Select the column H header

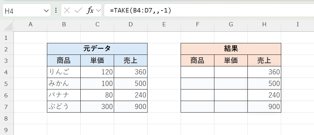264,24
